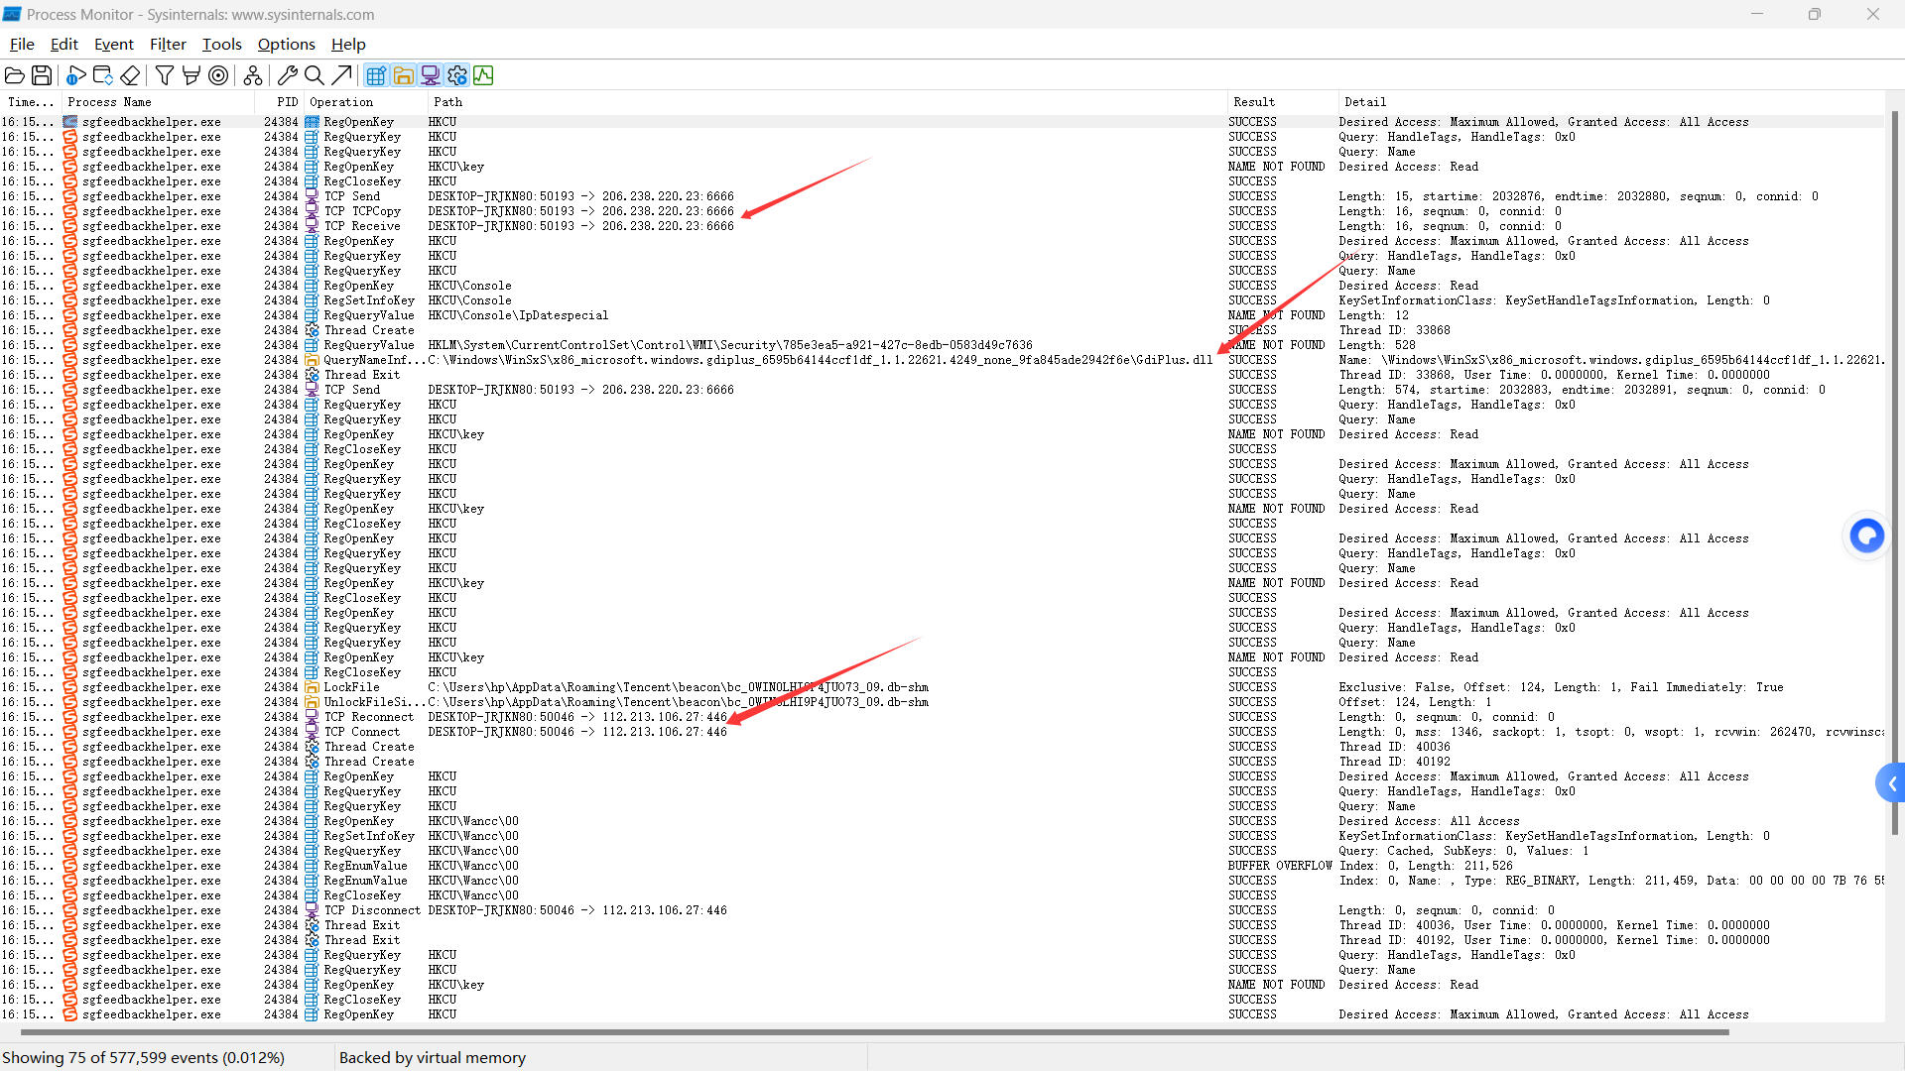Toggle the Autoscroll toolbar icon

click(x=103, y=75)
